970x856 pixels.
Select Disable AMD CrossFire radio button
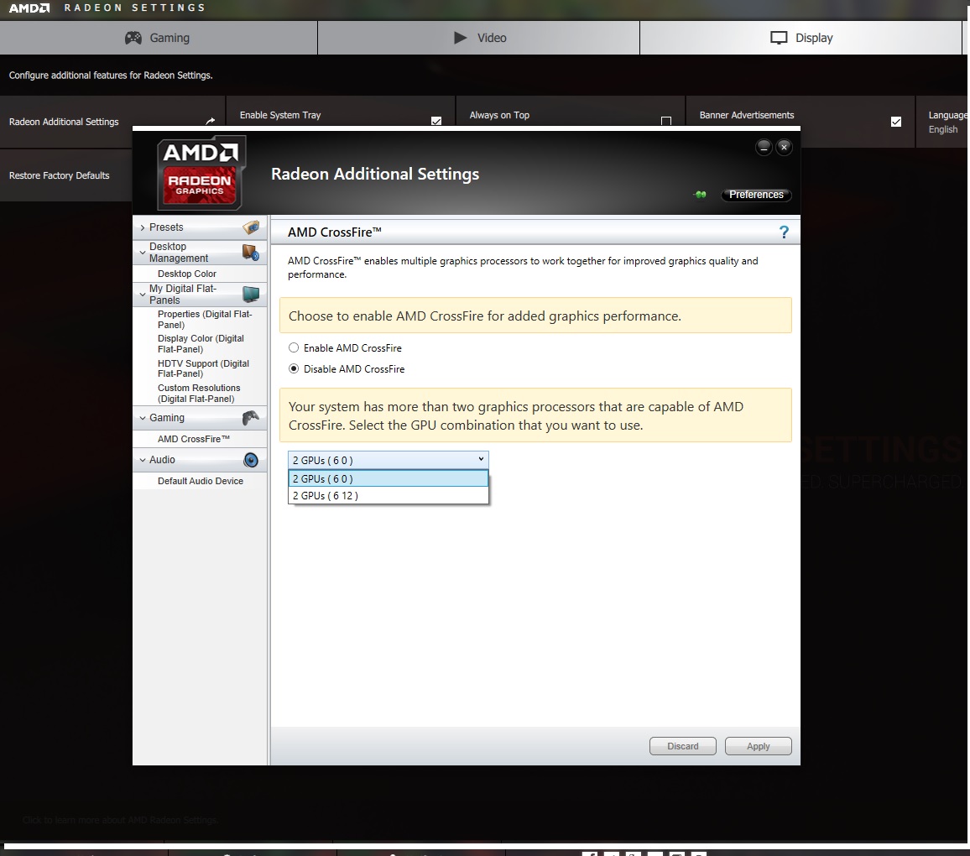click(x=294, y=369)
